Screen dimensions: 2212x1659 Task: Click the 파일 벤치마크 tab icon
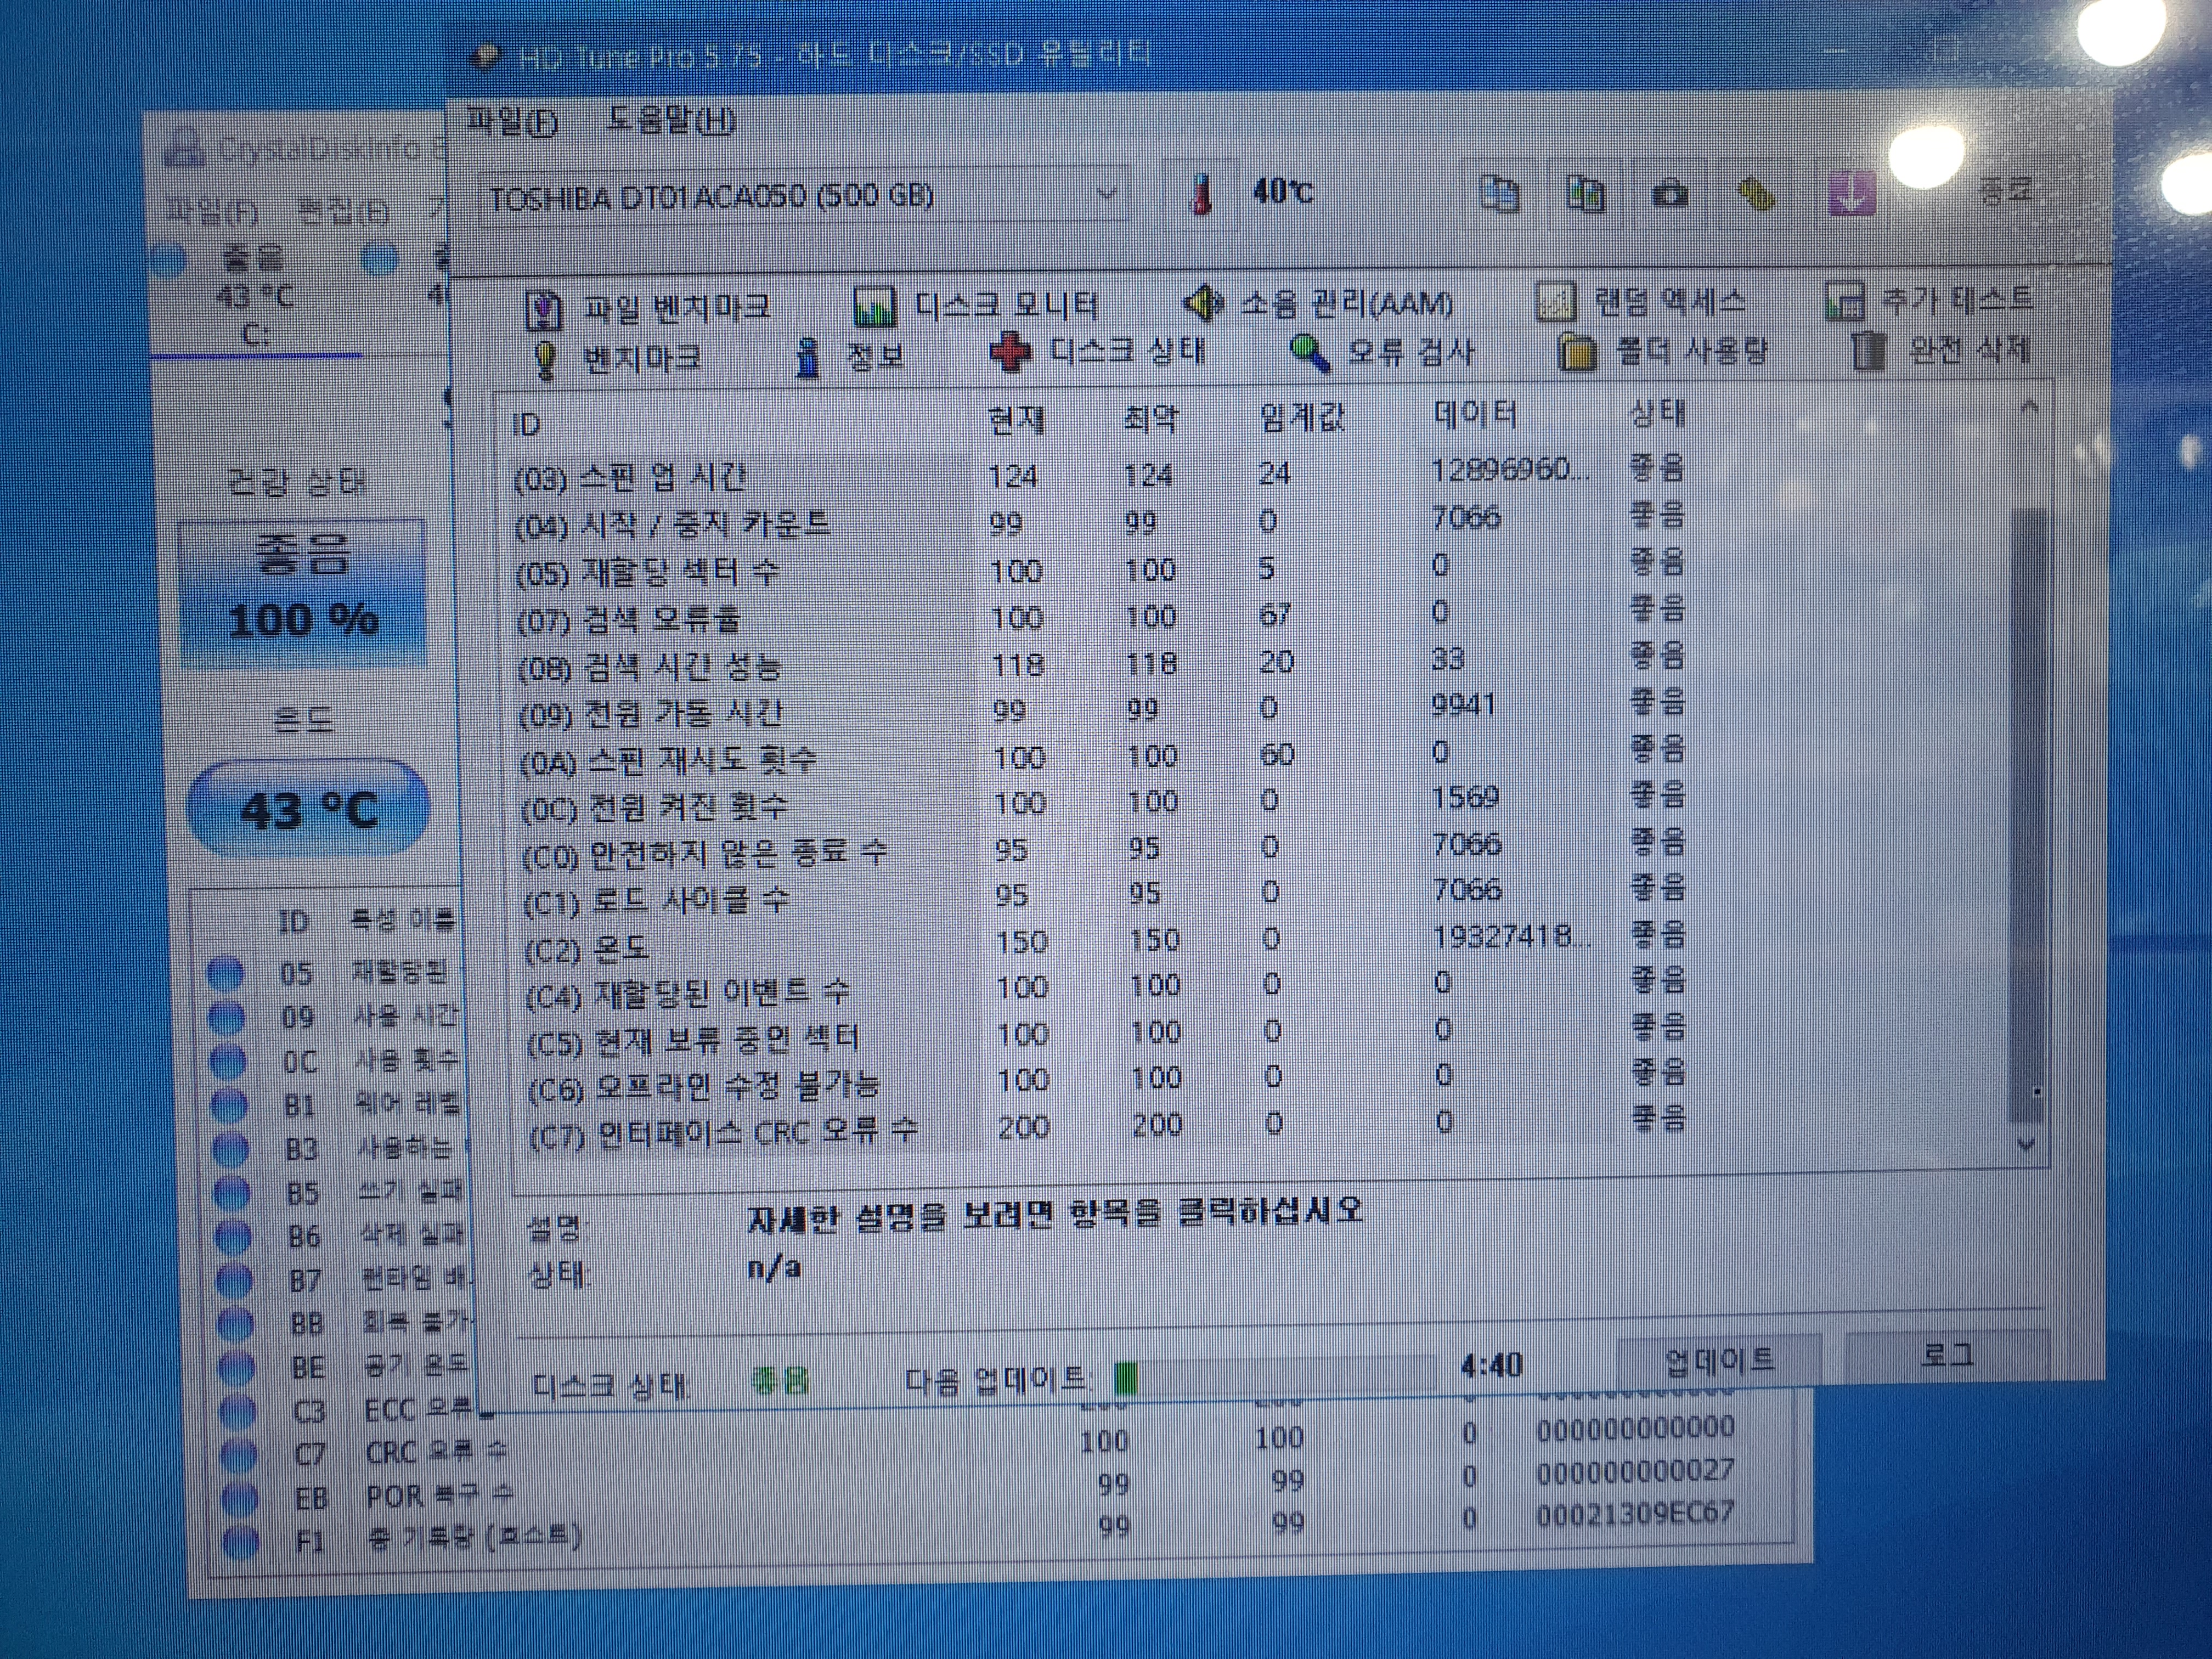[543, 310]
